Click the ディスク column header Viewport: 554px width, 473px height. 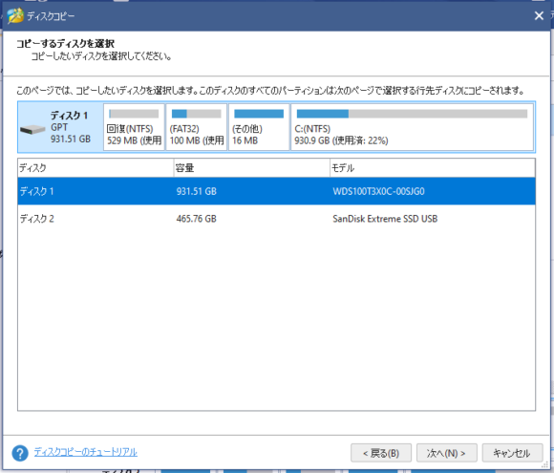(x=96, y=168)
